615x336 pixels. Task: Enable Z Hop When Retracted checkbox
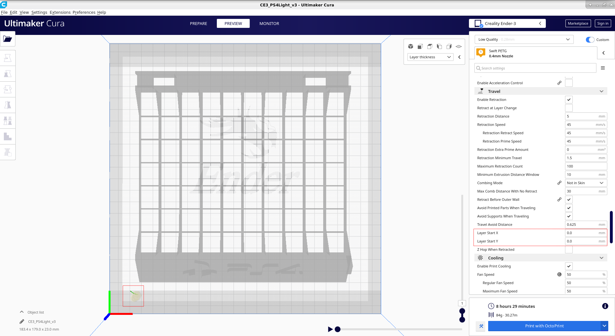[x=569, y=250]
